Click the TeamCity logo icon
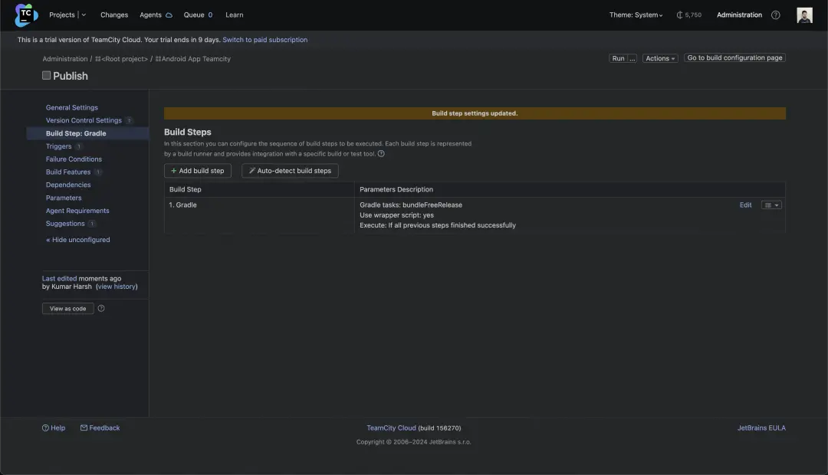The width and height of the screenshot is (828, 475). (26, 15)
